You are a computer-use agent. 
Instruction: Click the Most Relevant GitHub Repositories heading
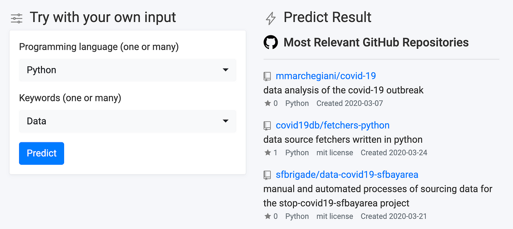(x=376, y=43)
